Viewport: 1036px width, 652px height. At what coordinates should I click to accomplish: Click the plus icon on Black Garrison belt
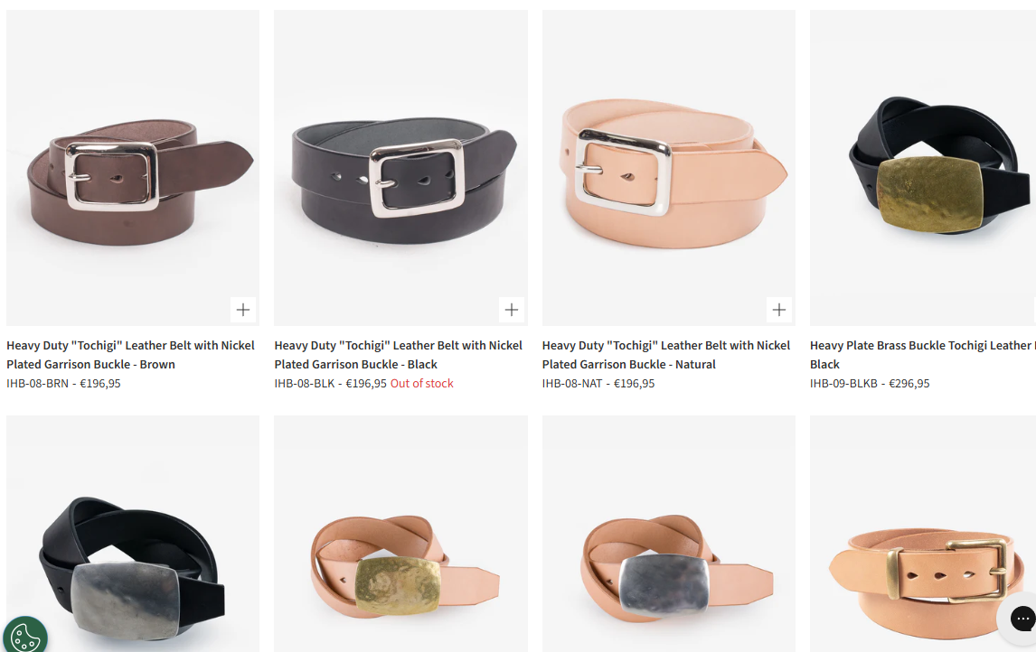[512, 310]
